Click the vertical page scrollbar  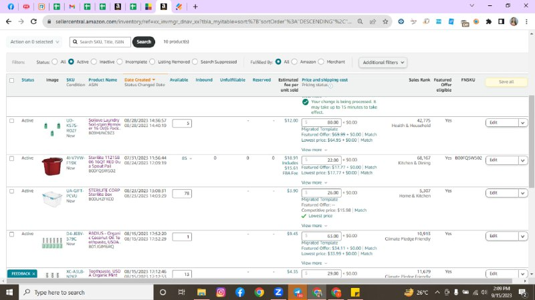pos(532,142)
